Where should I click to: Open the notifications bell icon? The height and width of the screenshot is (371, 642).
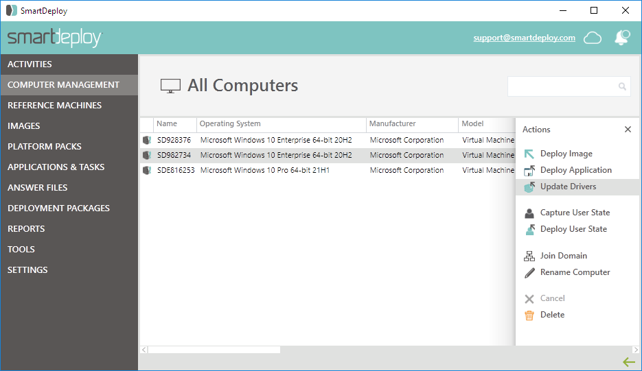[622, 38]
